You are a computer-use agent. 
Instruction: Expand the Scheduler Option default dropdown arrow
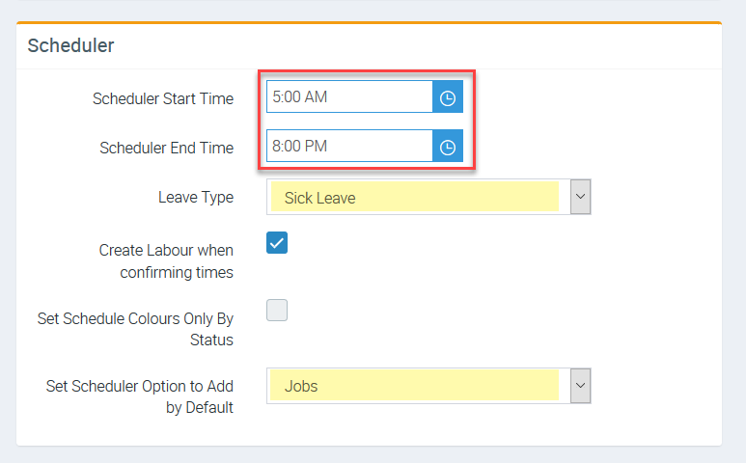(x=580, y=386)
